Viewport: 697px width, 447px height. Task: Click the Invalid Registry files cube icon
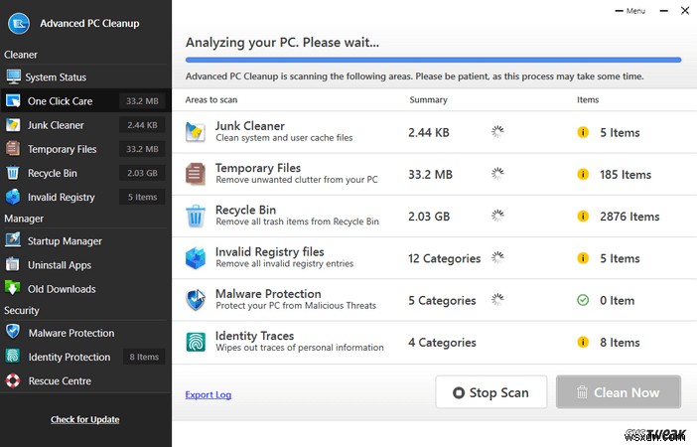(x=196, y=258)
